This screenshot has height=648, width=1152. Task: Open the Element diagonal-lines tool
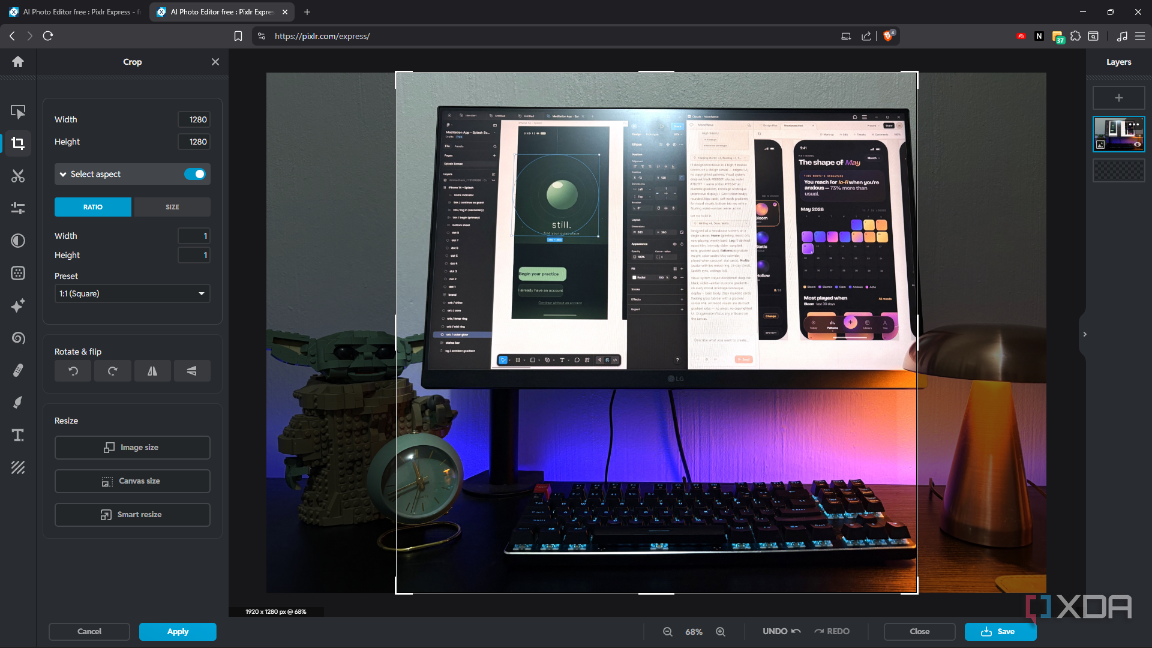(18, 467)
